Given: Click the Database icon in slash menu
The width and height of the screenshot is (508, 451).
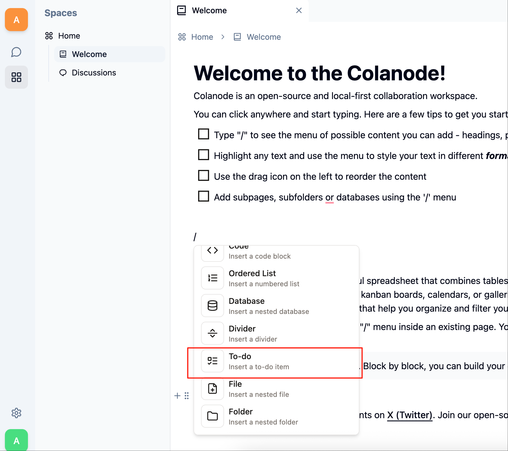Looking at the screenshot, I should point(213,306).
